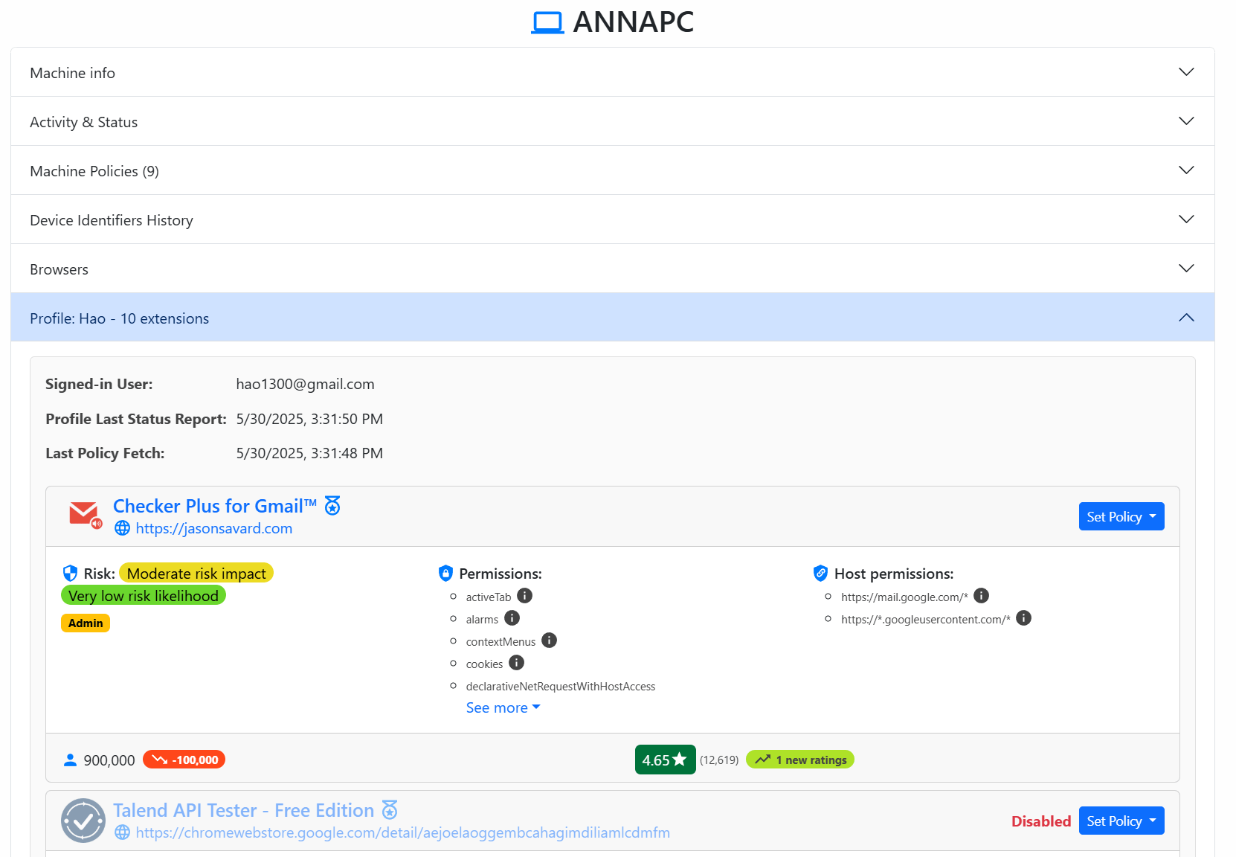Viewport: 1236px width, 857px height.
Task: Open the Talend API Tester - Free Edition link
Action: click(x=243, y=810)
